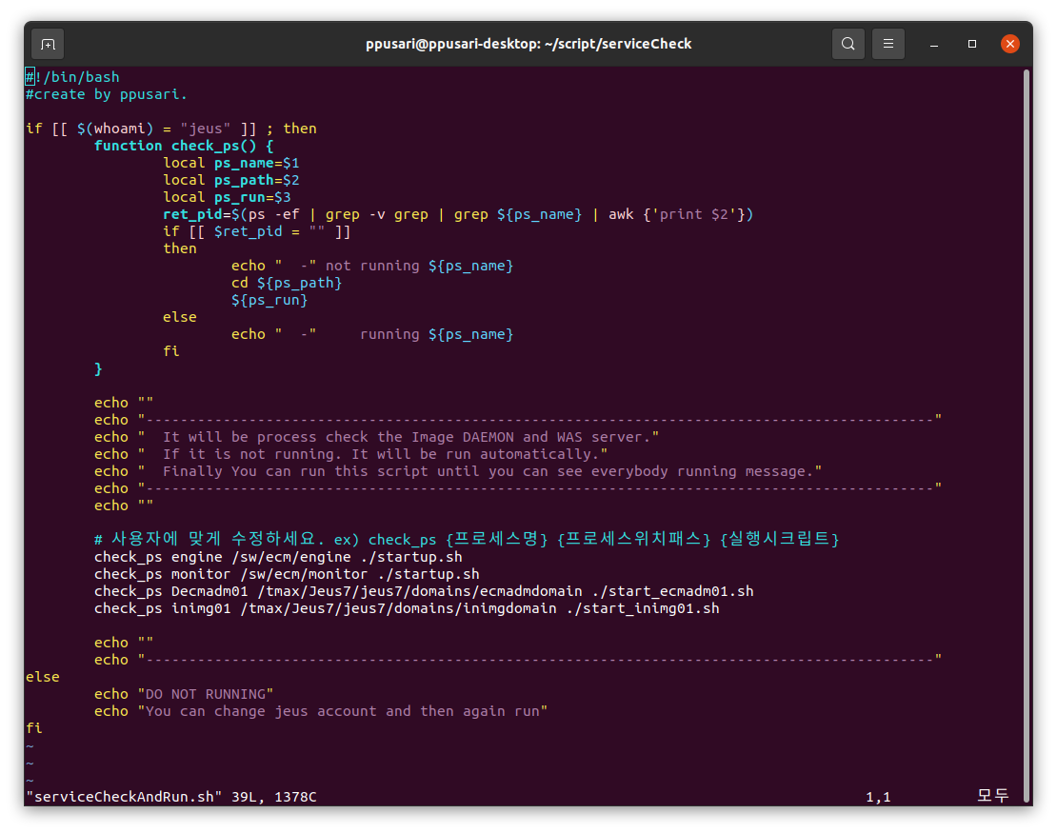The image size is (1057, 833).
Task: Click 'if [[ $ret_pid = "" ]]' line
Action: pos(257,232)
